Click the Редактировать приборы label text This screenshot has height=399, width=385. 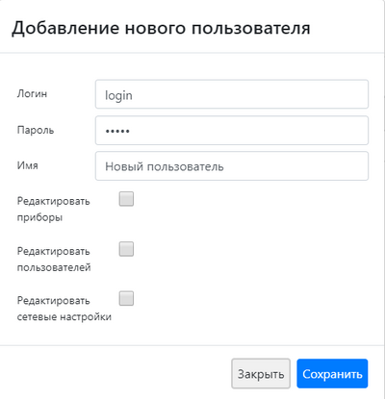click(54, 210)
